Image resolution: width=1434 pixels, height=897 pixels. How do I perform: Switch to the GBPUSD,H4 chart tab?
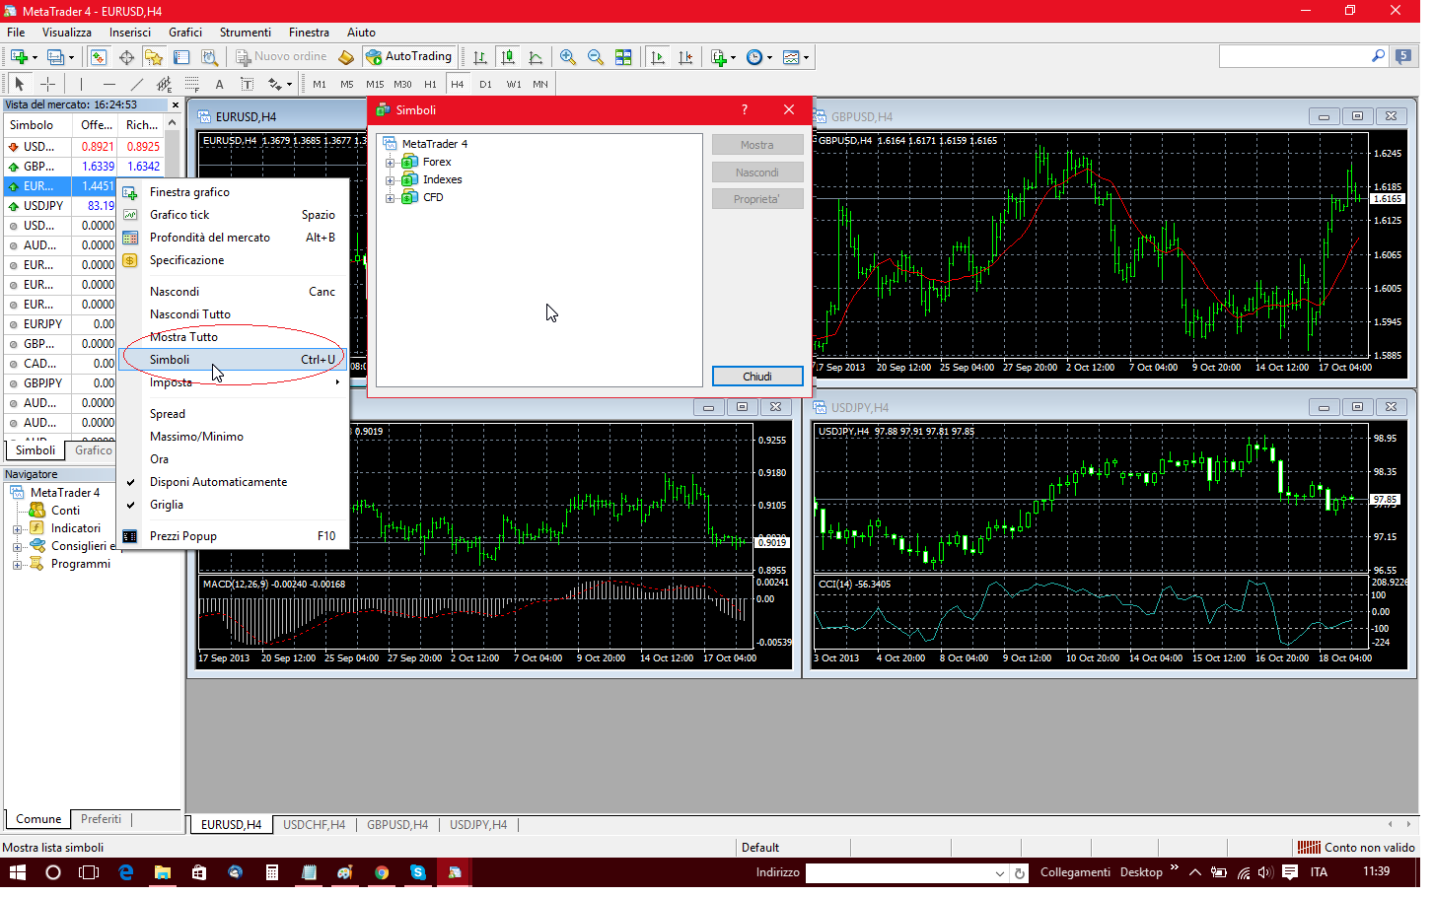(x=397, y=825)
